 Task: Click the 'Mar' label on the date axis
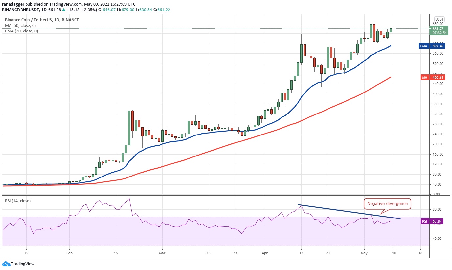click(162, 253)
